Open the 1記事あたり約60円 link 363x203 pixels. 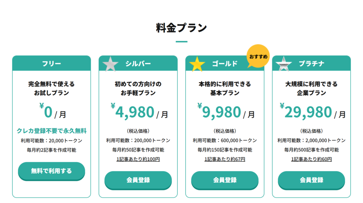(x=311, y=159)
